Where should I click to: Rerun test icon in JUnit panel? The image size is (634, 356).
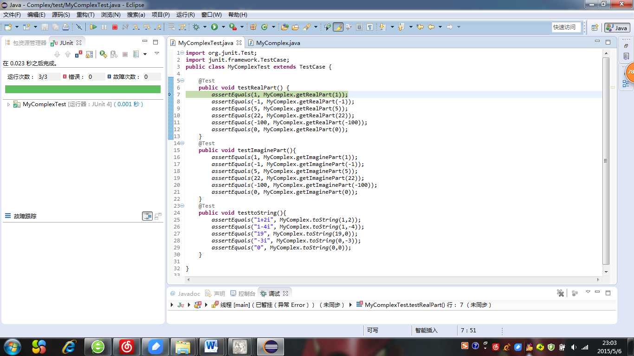[x=103, y=54]
